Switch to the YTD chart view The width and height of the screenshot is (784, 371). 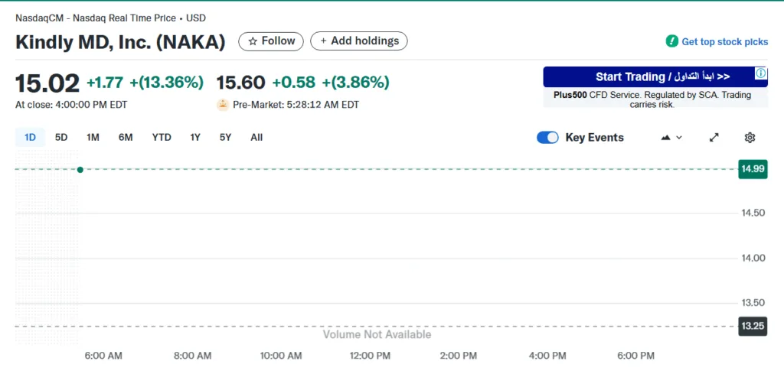click(x=162, y=138)
